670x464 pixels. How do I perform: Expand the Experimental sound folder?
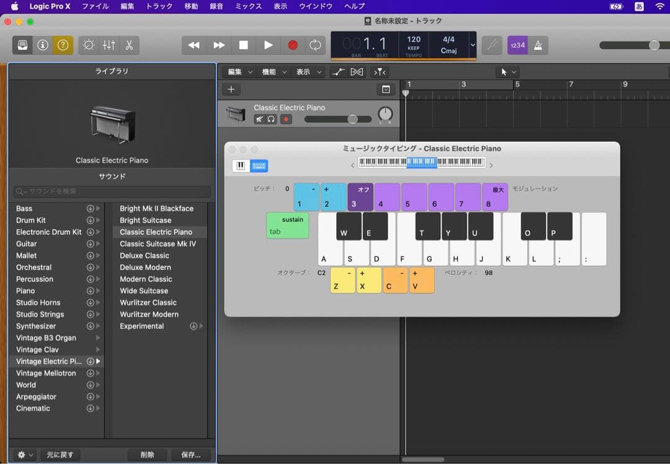tap(201, 326)
